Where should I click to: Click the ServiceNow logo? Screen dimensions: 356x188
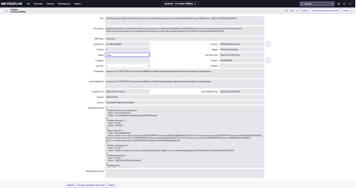point(12,3)
